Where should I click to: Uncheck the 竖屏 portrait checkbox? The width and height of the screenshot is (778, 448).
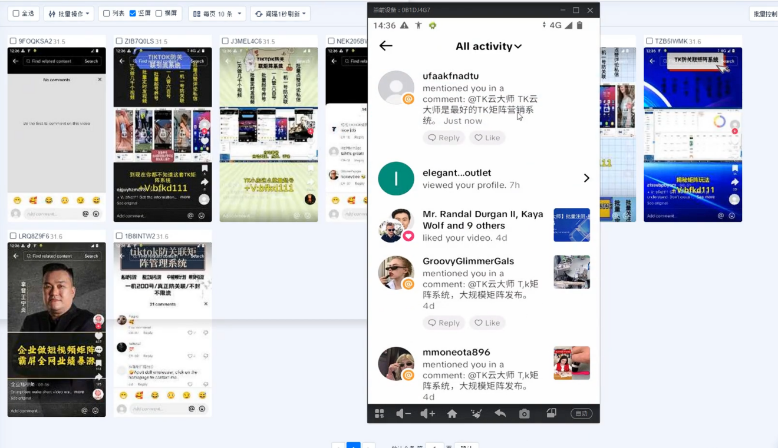[133, 13]
